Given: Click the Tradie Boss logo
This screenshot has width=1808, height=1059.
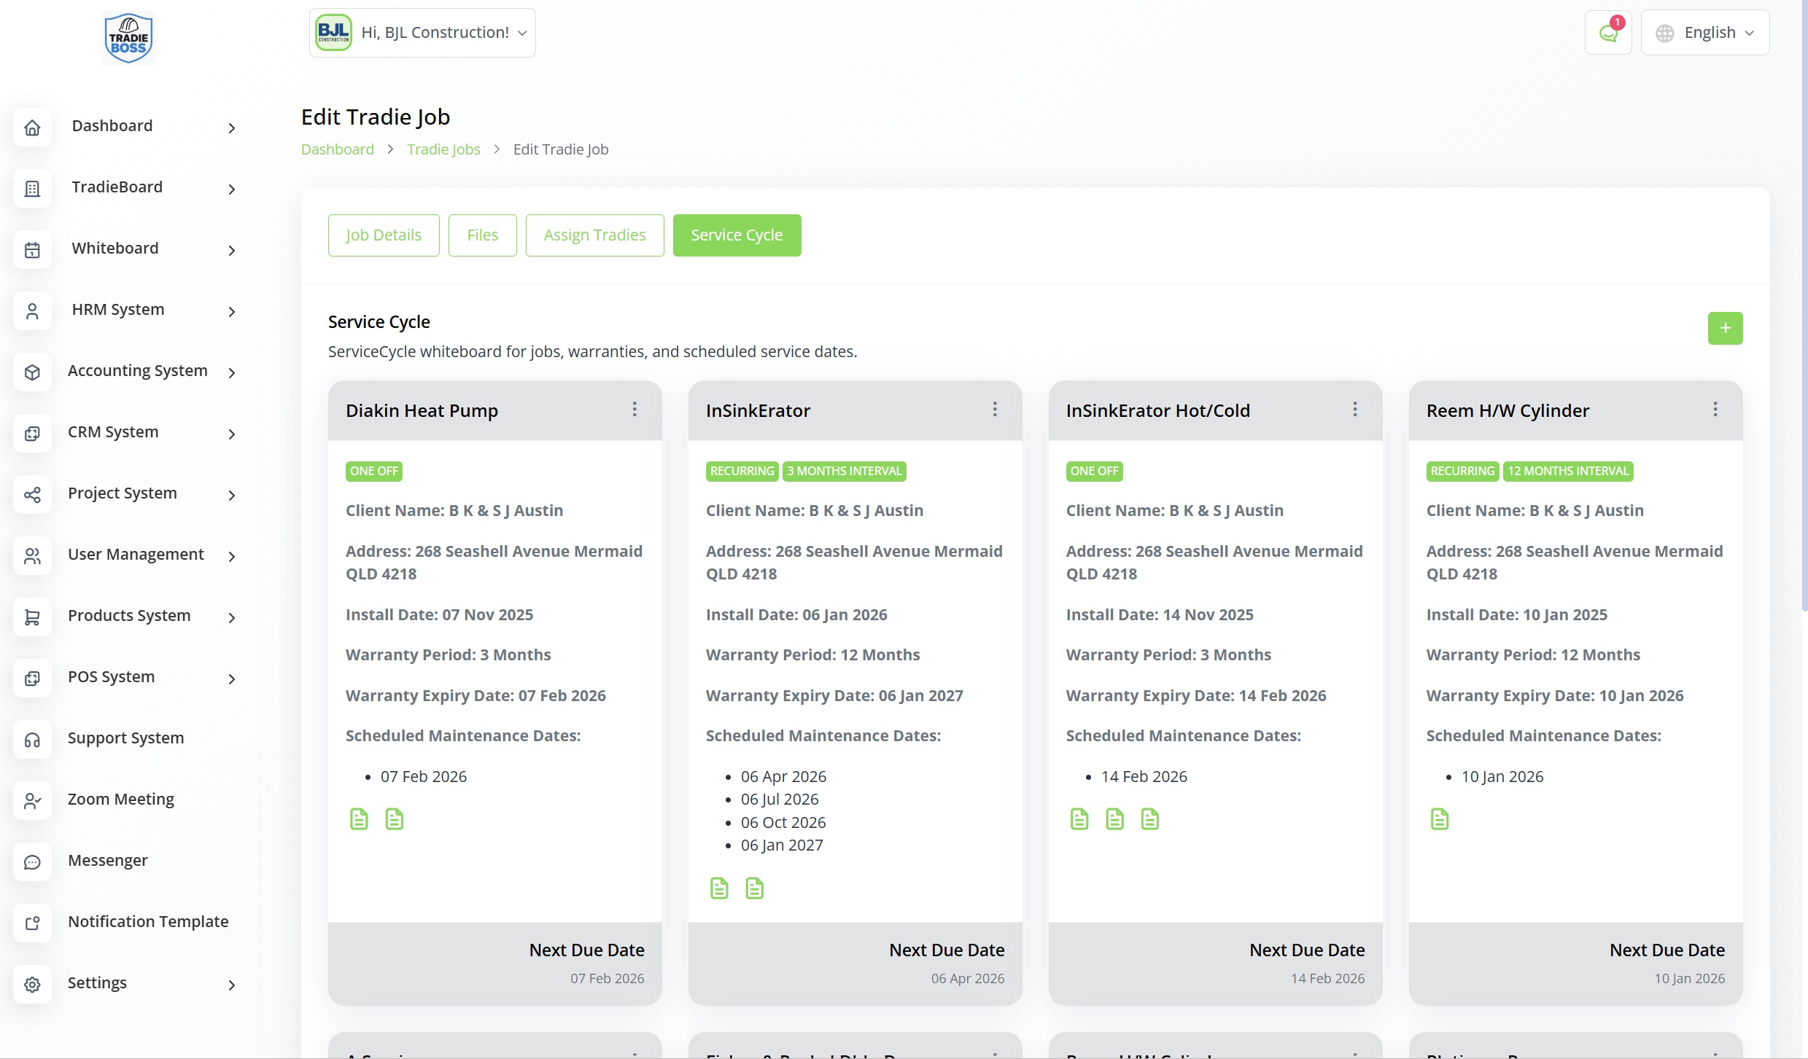Looking at the screenshot, I should tap(128, 39).
